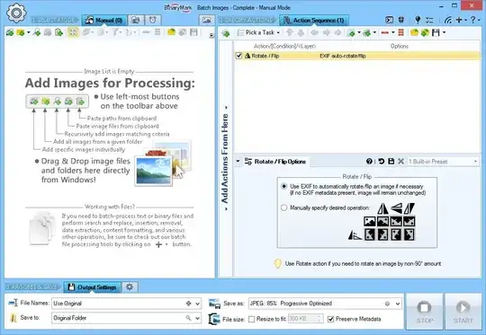Click the add folder images icon in left toolbar
The width and height of the screenshot is (486, 335).
(21, 32)
